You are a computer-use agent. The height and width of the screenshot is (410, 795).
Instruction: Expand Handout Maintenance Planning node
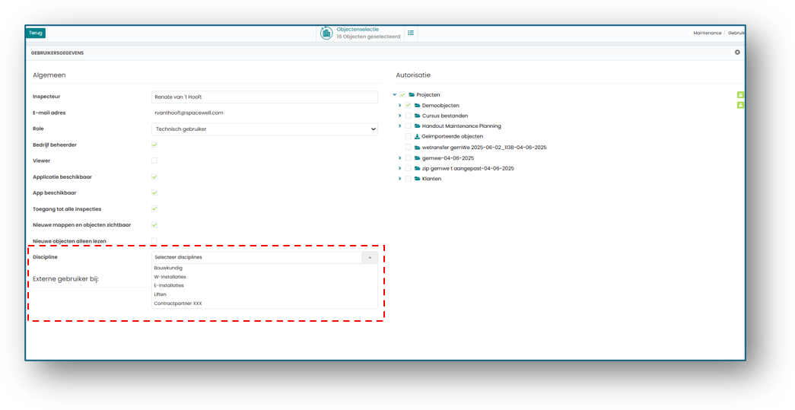coord(400,126)
